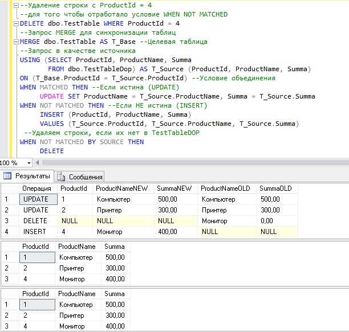Click the VALUES keyword in the script

(x=52, y=124)
